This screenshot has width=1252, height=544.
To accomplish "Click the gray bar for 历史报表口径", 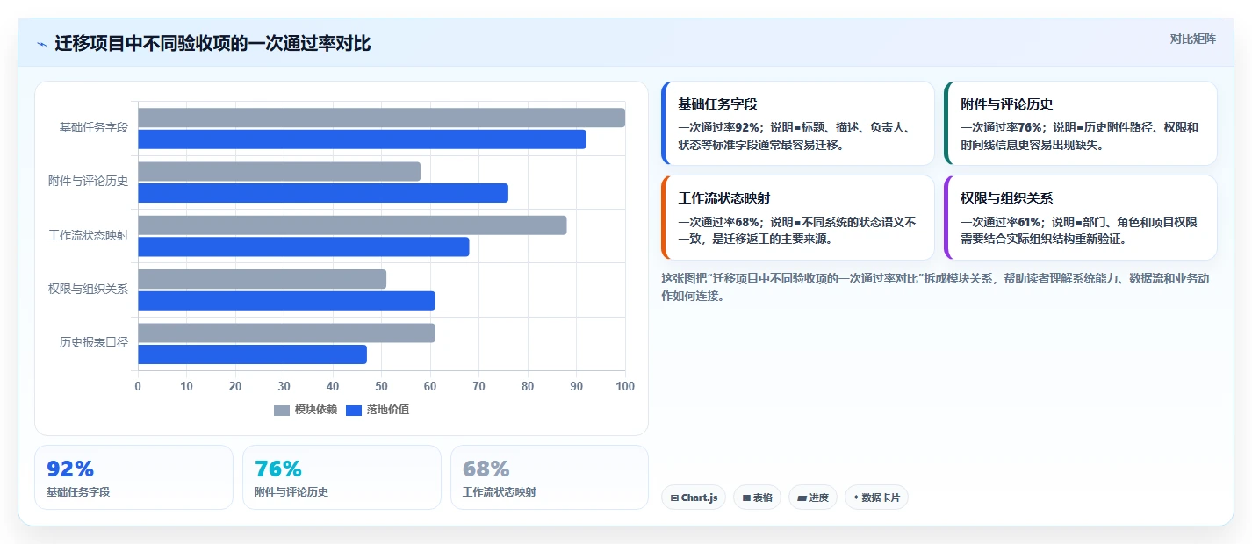I will click(x=286, y=333).
